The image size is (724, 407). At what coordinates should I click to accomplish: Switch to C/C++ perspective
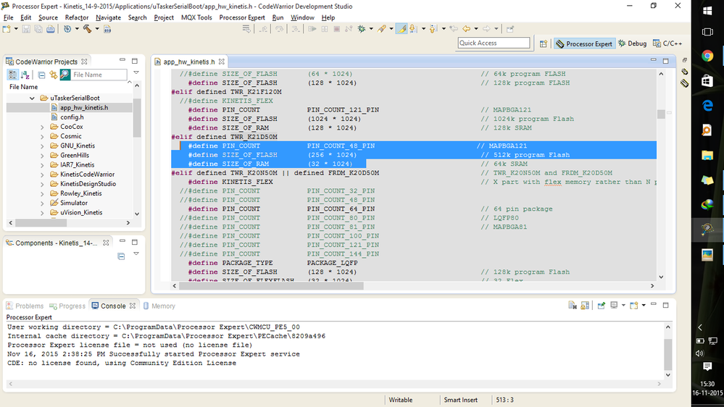pyautogui.click(x=667, y=43)
